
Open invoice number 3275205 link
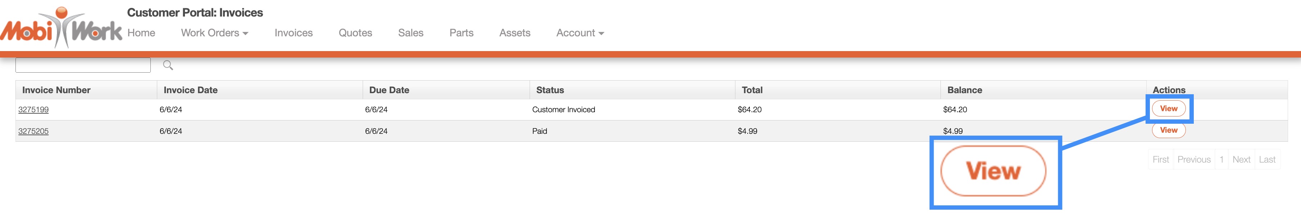[33, 131]
